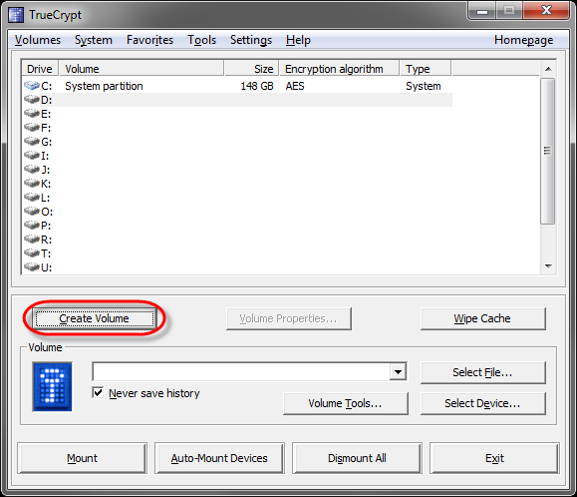This screenshot has width=577, height=497.
Task: Click the TrueCrypt title bar icon
Action: point(16,15)
